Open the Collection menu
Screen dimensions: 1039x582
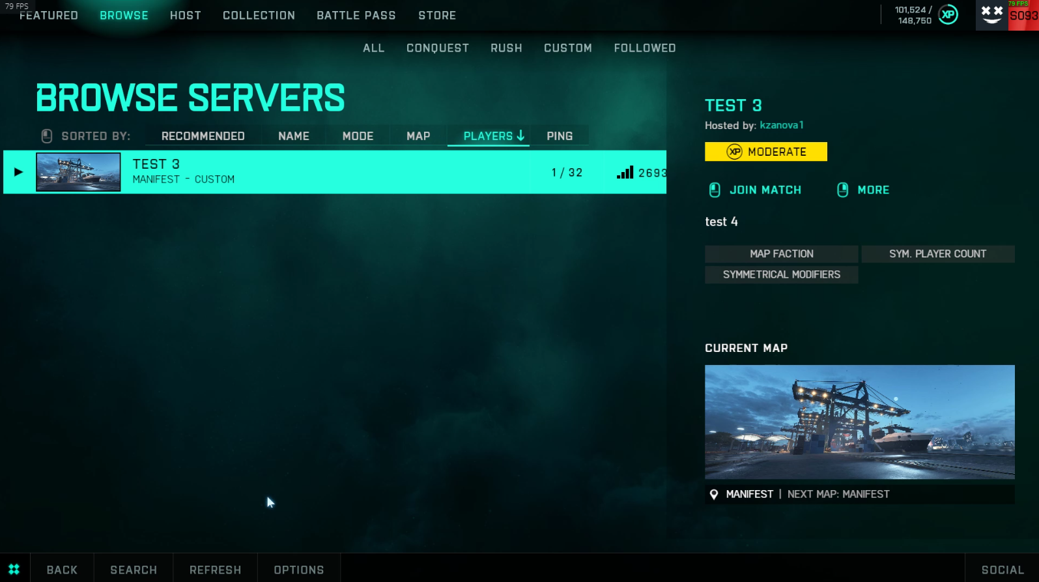pos(259,15)
